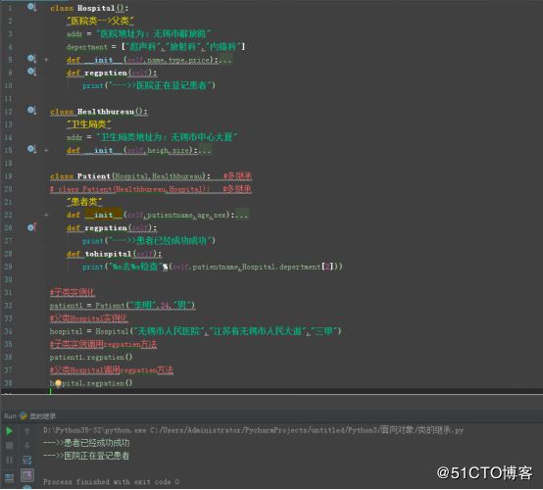Click highlighted __init__ on line 22
Viewport: 543px width, 490px height.
(x=103, y=215)
